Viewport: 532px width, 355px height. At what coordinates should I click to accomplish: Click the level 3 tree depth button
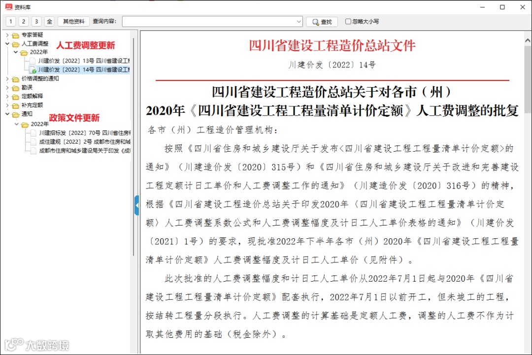[36, 21]
